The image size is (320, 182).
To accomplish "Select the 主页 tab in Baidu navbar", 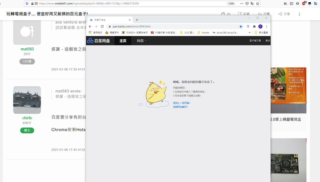I will click(123, 41).
